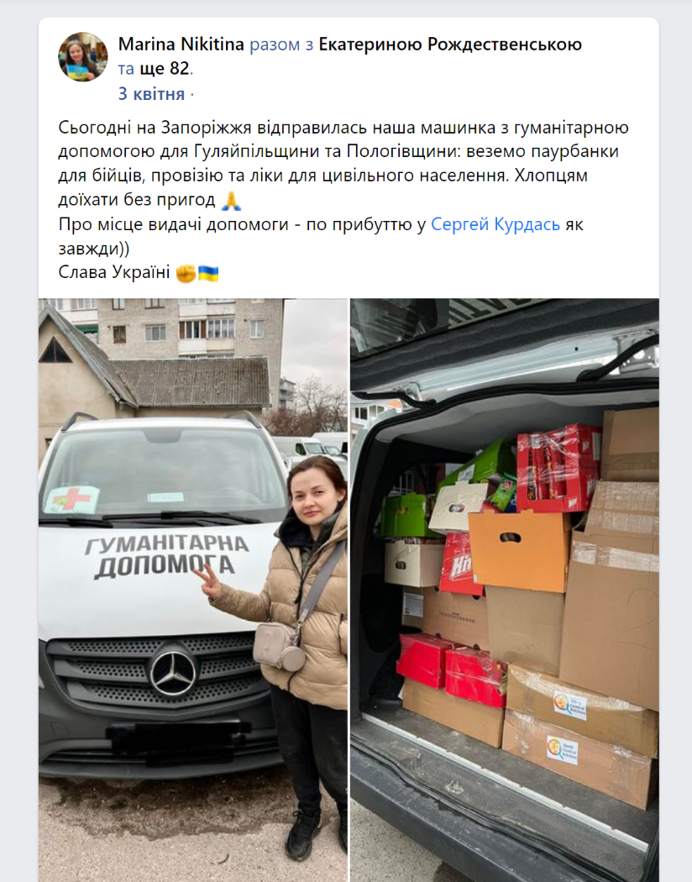Click the upper World Central Kitchen box label
This screenshot has width=692, height=882.
[x=569, y=706]
